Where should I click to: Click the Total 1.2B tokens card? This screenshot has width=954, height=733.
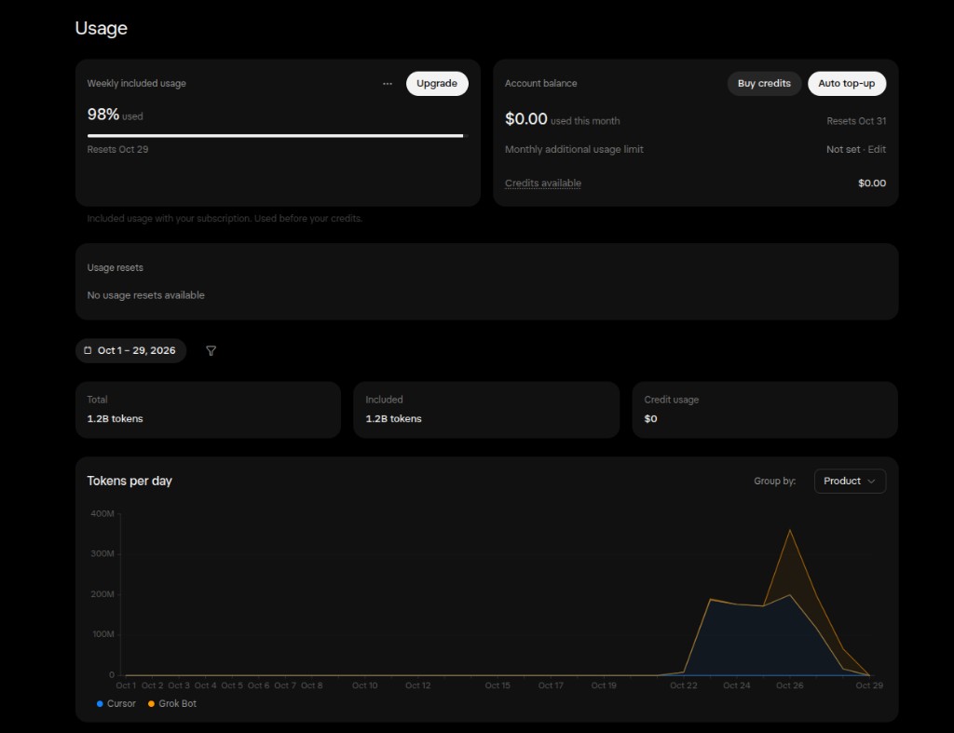pos(208,410)
